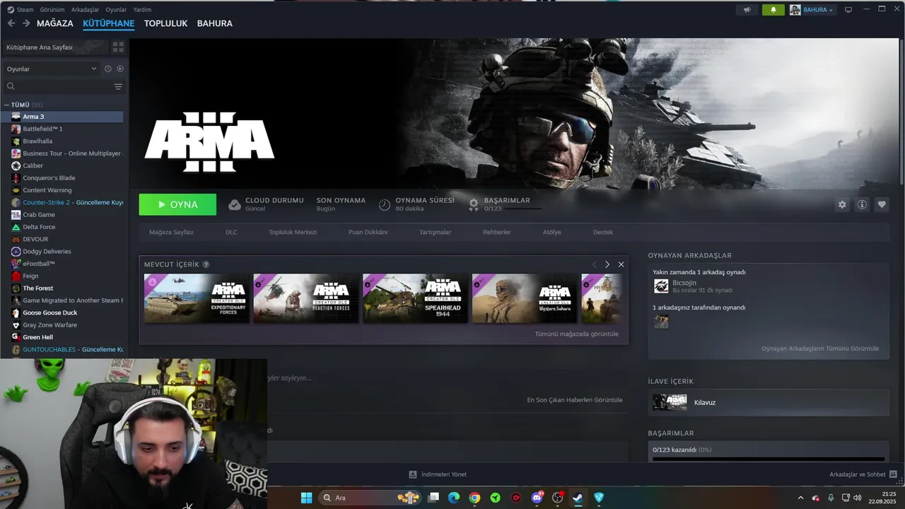The image size is (905, 509).
Task: Open Expeditionary Forces DLC thumbnail
Action: (197, 298)
